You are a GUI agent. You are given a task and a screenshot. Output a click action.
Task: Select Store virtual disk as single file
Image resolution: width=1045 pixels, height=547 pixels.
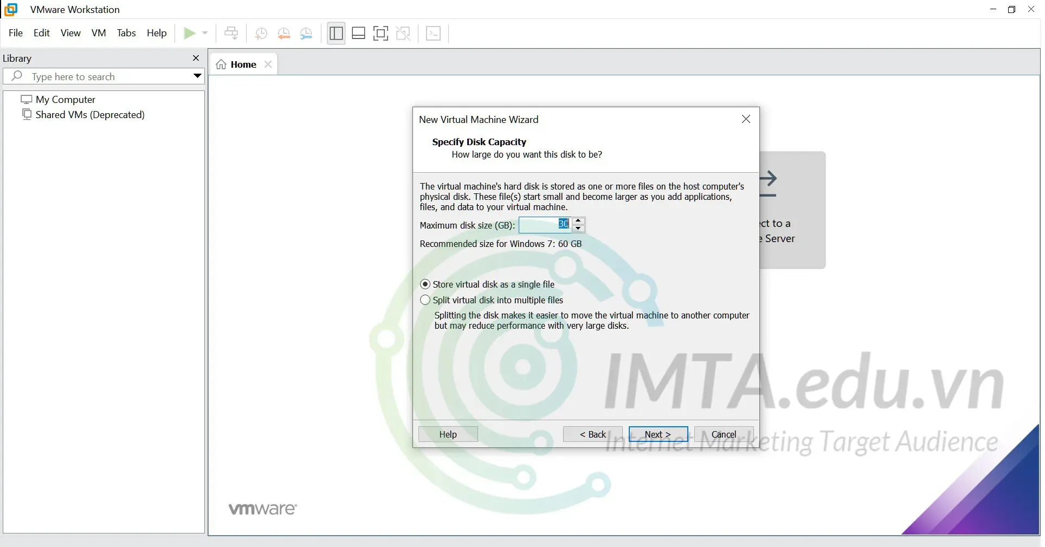[x=425, y=284]
